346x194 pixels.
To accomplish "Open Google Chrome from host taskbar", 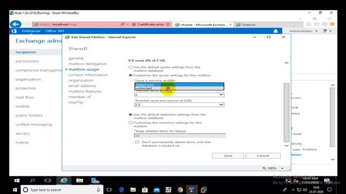I will tap(180, 190).
